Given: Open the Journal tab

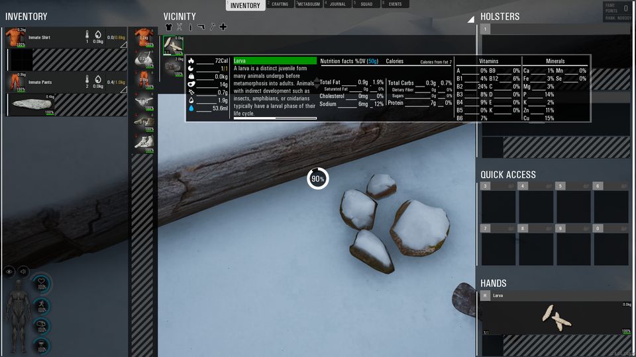Looking at the screenshot, I should pyautogui.click(x=337, y=4).
